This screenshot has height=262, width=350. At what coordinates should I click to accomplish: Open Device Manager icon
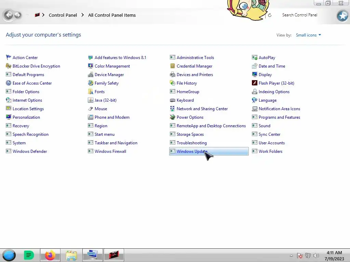[x=90, y=75]
